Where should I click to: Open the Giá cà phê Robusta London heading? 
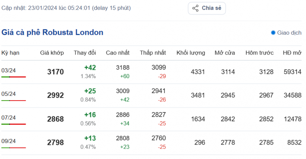[52, 32]
